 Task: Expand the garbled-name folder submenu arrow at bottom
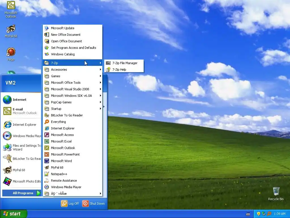[x=101, y=194]
